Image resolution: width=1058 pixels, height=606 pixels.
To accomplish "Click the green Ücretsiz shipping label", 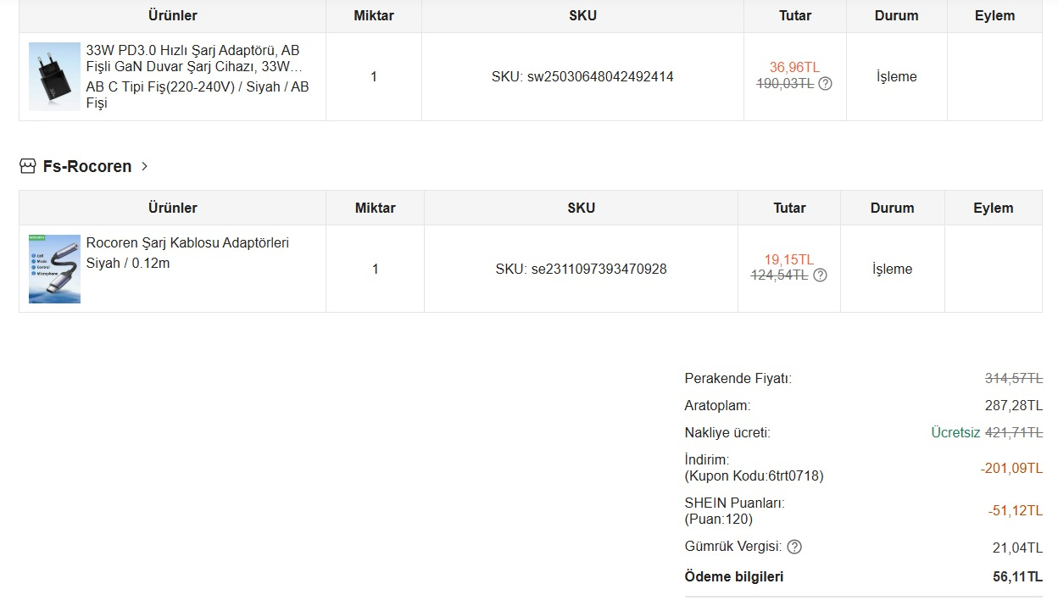I will (x=955, y=433).
